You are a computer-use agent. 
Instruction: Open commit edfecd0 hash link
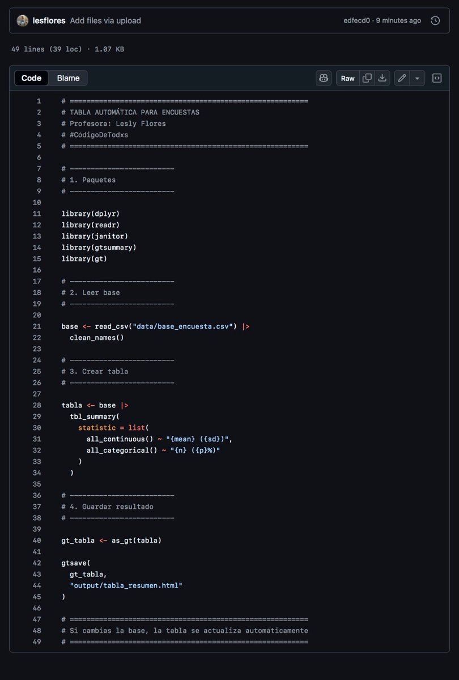tap(357, 20)
